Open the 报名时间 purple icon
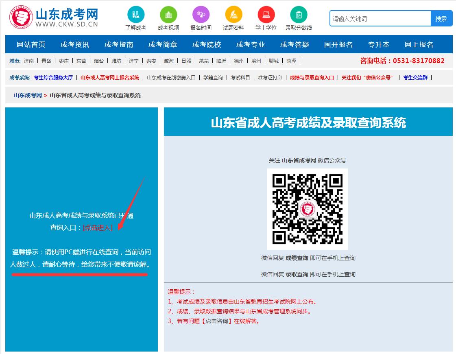 pos(201,15)
